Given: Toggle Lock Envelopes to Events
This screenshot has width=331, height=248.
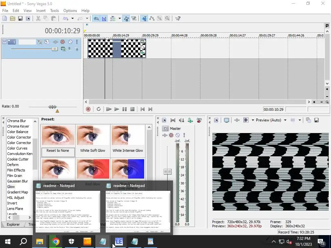Looking at the screenshot, I should (x=126, y=18).
